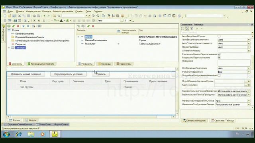
Task: Click pencil Edit icon in the attributes panel
Action: tap(88, 26)
